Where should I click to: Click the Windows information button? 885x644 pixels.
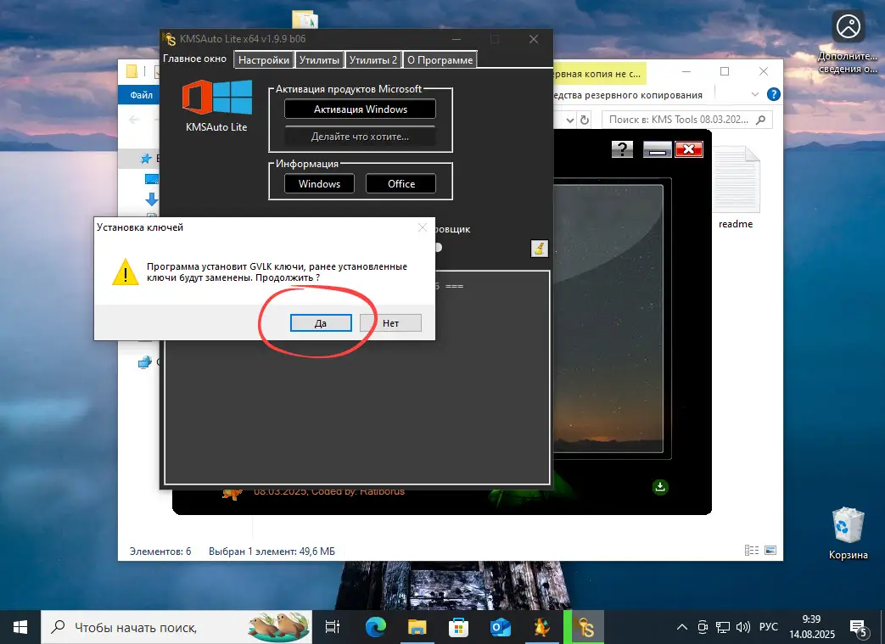point(319,183)
